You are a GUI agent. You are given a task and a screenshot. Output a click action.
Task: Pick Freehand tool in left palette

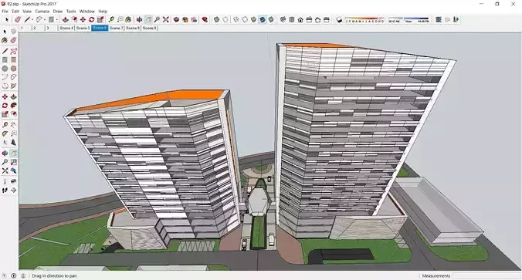tap(13, 51)
